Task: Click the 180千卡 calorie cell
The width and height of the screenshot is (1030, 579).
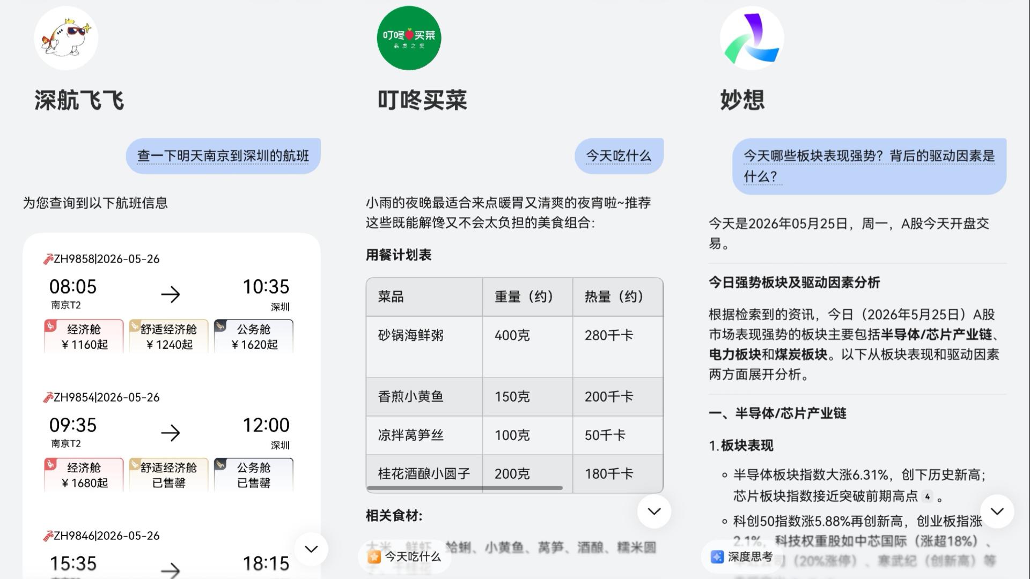Action: 617,474
